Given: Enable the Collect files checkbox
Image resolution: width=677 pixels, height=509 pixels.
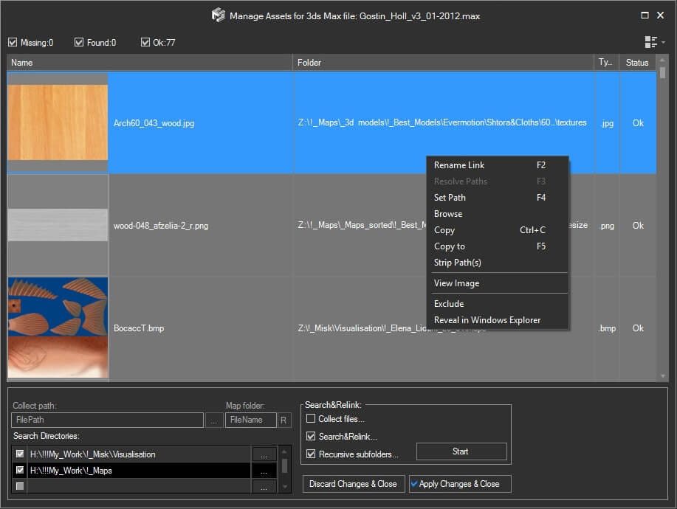Looking at the screenshot, I should 310,418.
